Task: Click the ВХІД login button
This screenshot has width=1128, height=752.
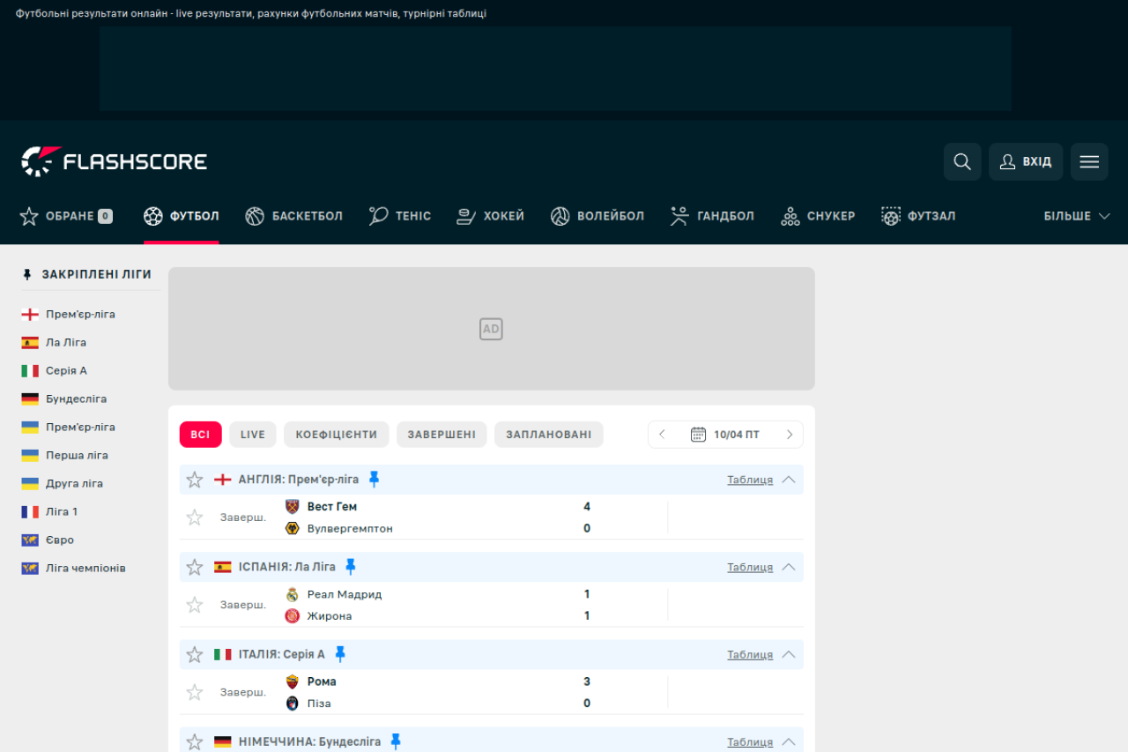Action: click(x=1026, y=161)
